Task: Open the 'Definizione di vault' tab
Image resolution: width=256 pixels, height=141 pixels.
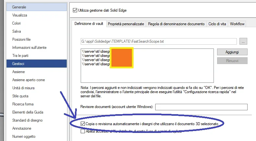Action: (89, 24)
